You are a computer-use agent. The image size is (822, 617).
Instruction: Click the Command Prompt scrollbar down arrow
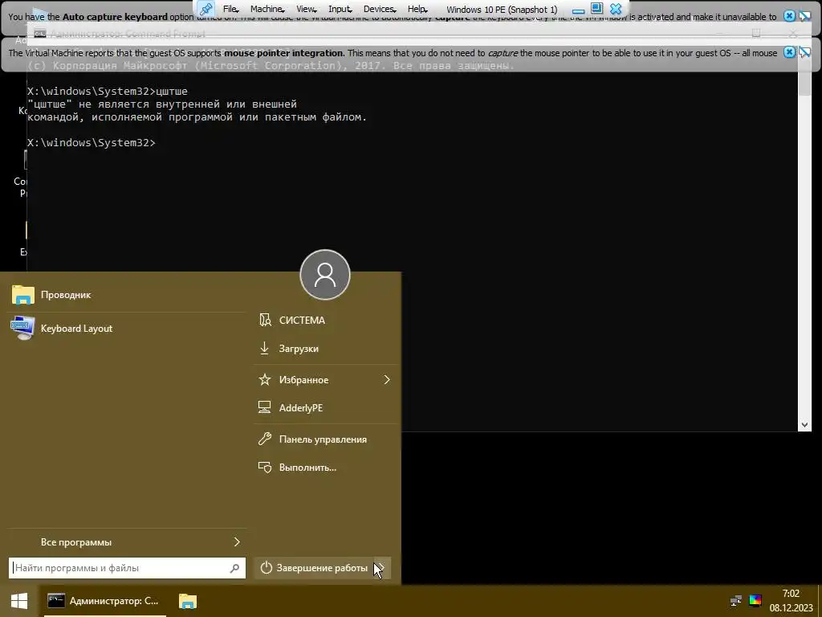804,425
